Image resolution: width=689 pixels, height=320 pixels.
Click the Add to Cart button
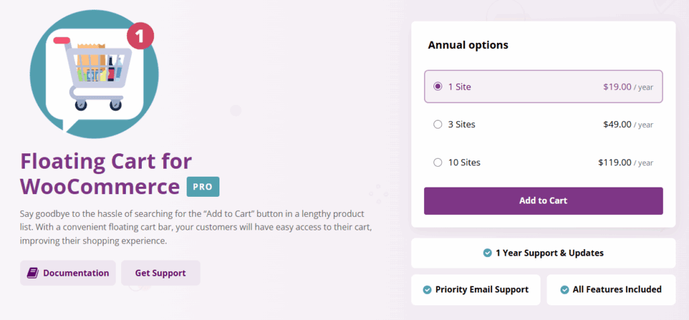pos(543,201)
